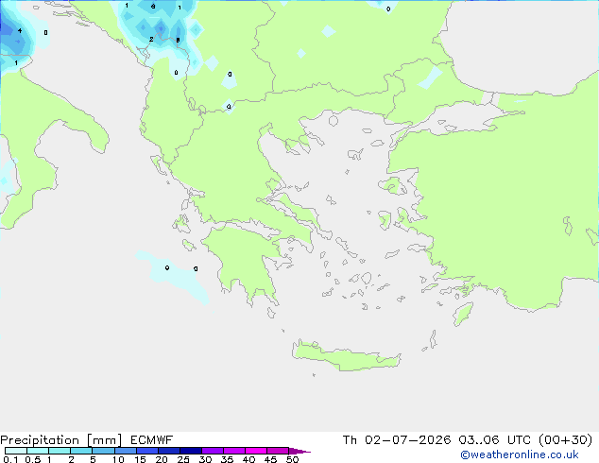Pick the 15–20 mm blue legend swatch
The width and height of the screenshot is (599, 463).
(147, 451)
